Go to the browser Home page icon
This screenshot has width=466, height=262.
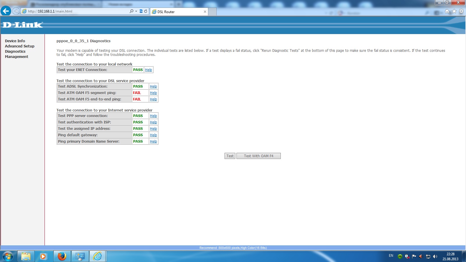[447, 11]
